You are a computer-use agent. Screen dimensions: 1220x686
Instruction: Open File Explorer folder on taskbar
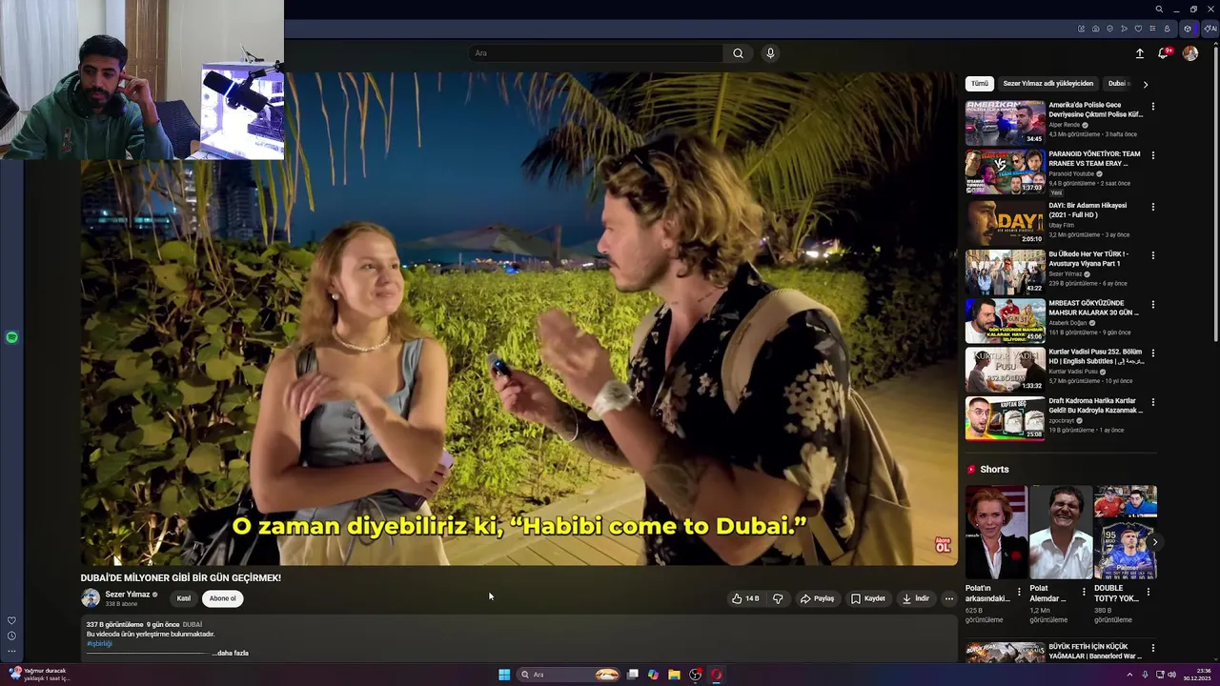674,675
